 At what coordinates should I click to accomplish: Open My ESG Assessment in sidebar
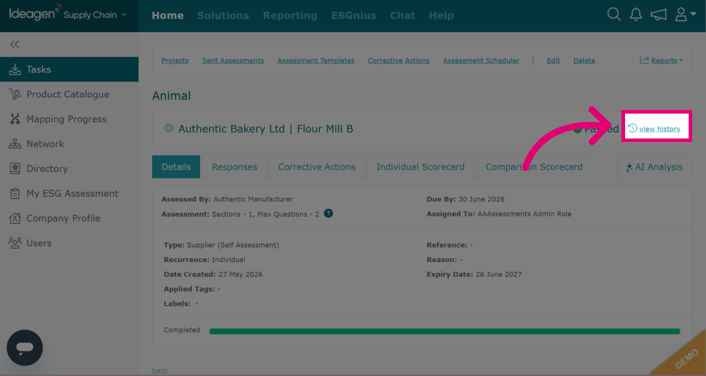(69, 194)
